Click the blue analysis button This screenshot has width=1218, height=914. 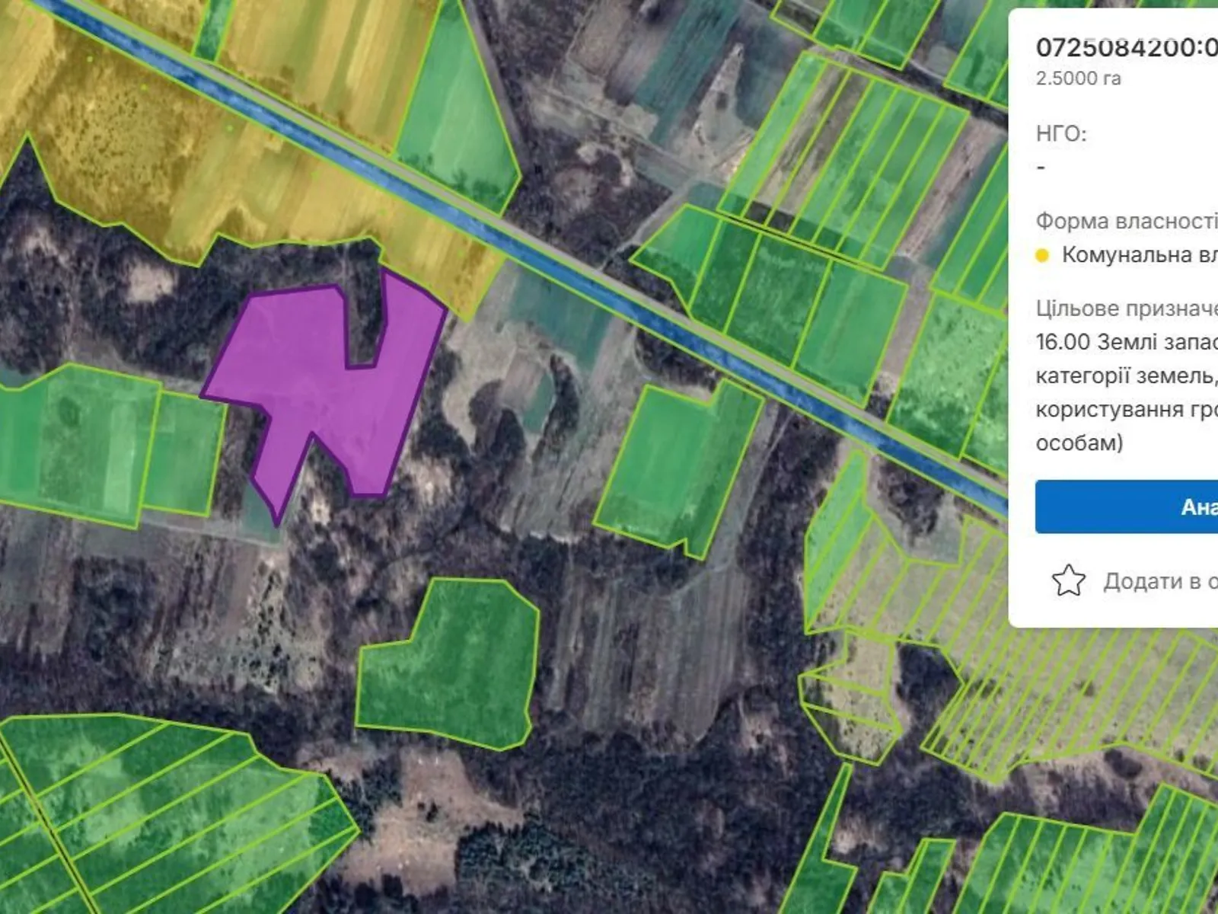click(1127, 507)
